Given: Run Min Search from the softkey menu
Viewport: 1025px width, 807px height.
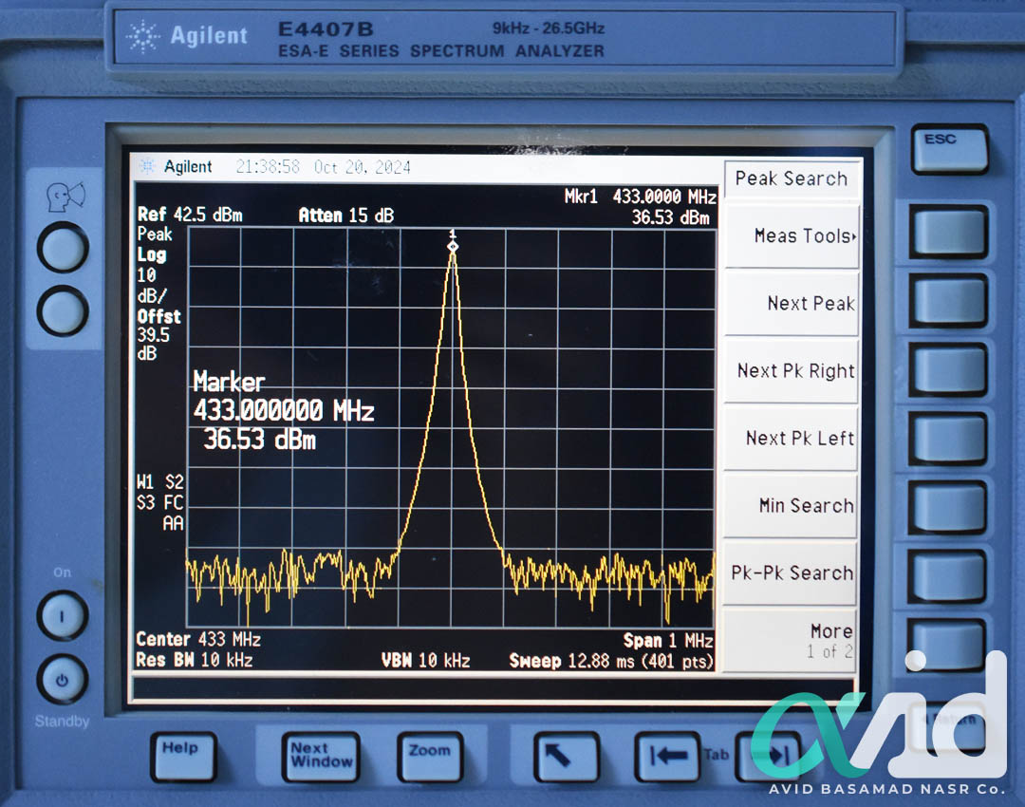Looking at the screenshot, I should (792, 506).
